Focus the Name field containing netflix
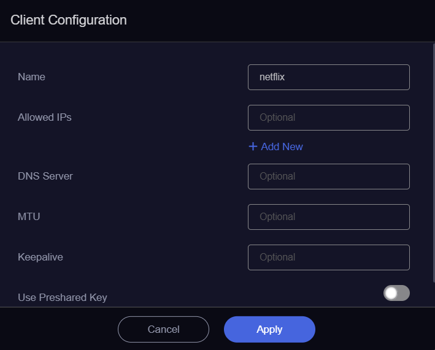The image size is (435, 350). (328, 77)
